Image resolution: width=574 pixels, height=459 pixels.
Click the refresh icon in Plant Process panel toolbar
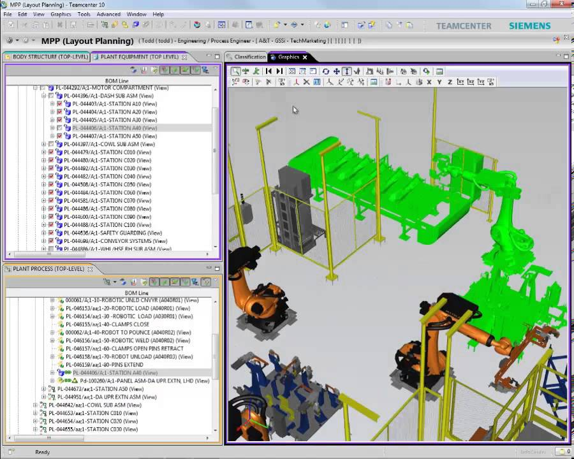point(123,282)
